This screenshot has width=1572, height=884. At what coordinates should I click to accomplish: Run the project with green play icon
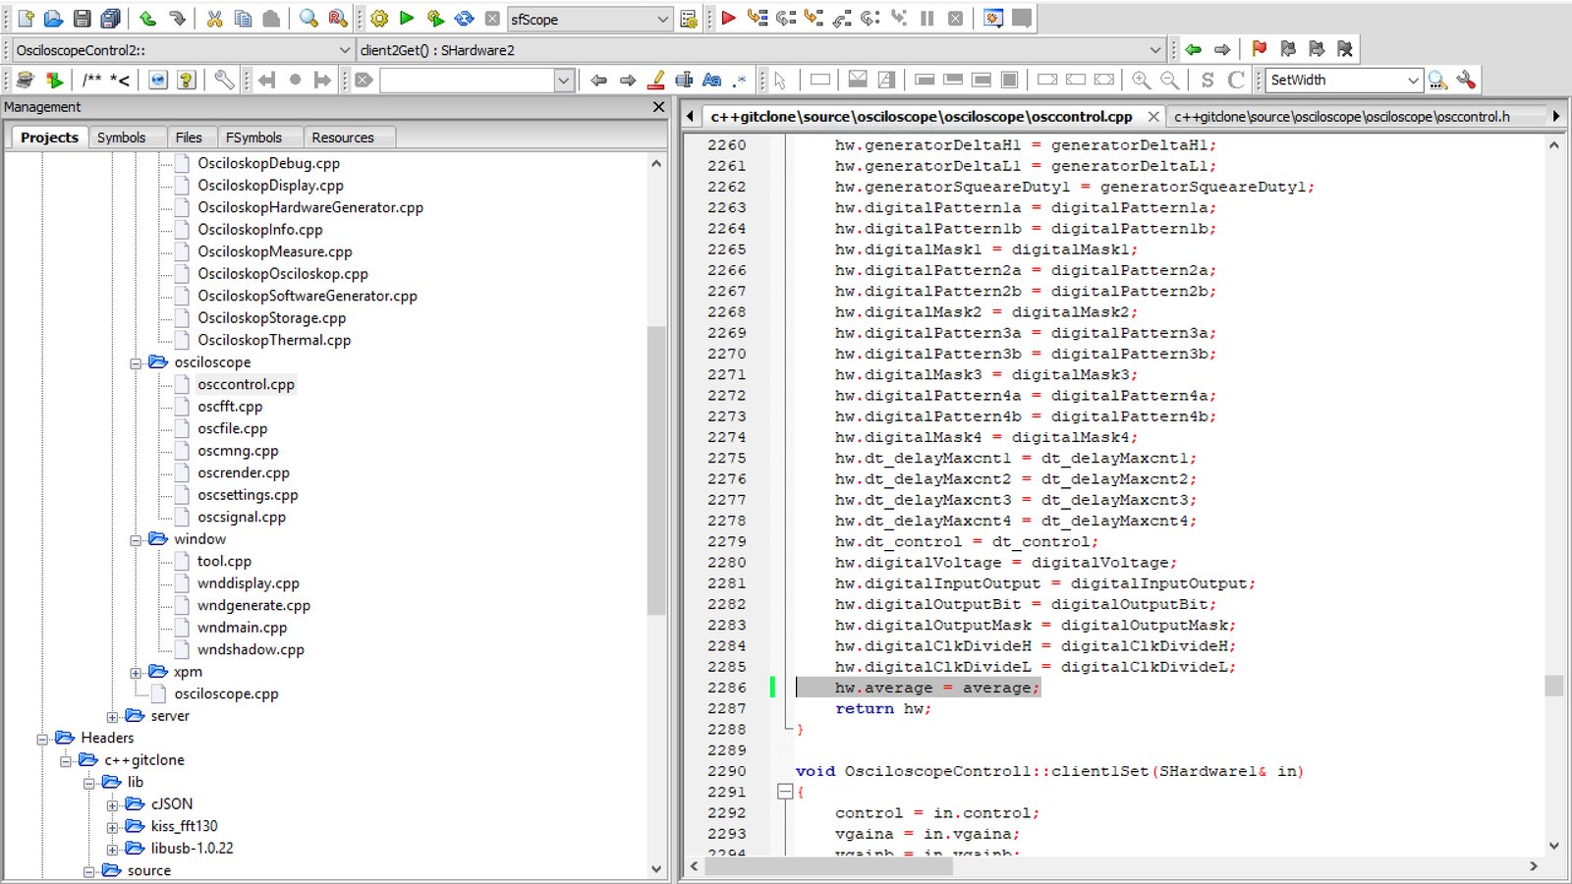[407, 19]
